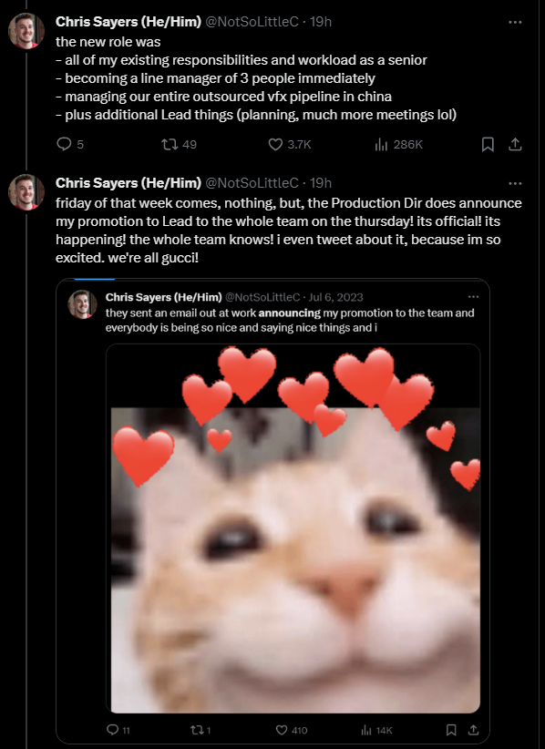
Task: Open Chris Sayers profile from first tweet name
Action: [x=128, y=22]
